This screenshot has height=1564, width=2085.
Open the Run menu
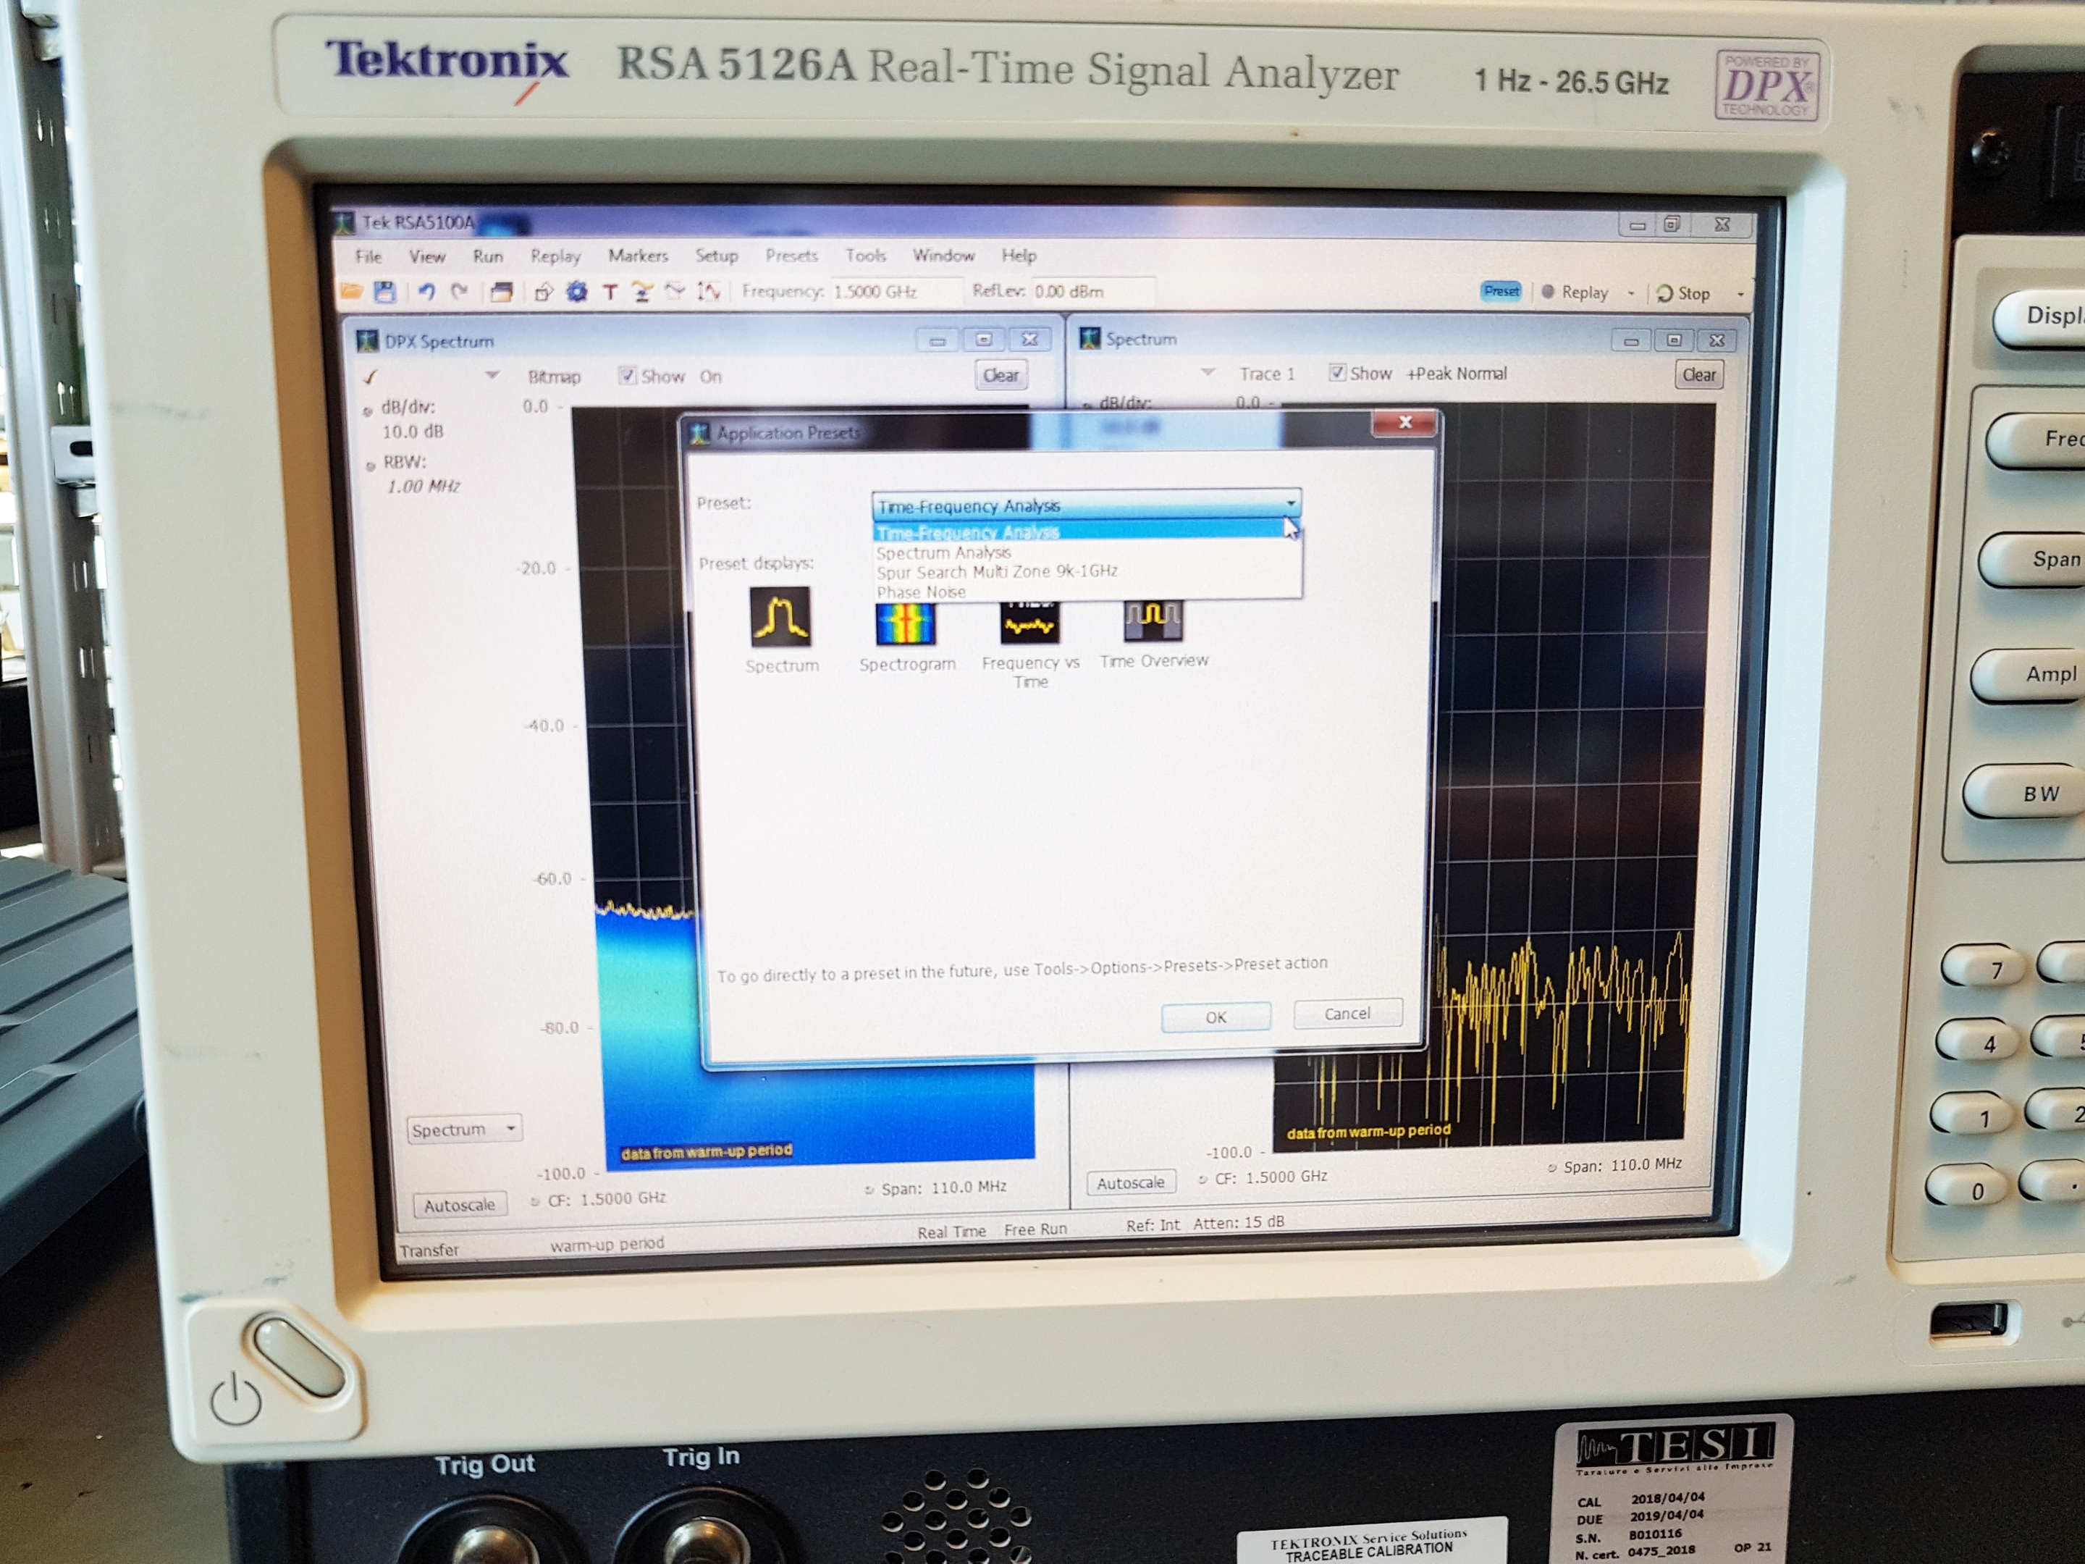[488, 256]
